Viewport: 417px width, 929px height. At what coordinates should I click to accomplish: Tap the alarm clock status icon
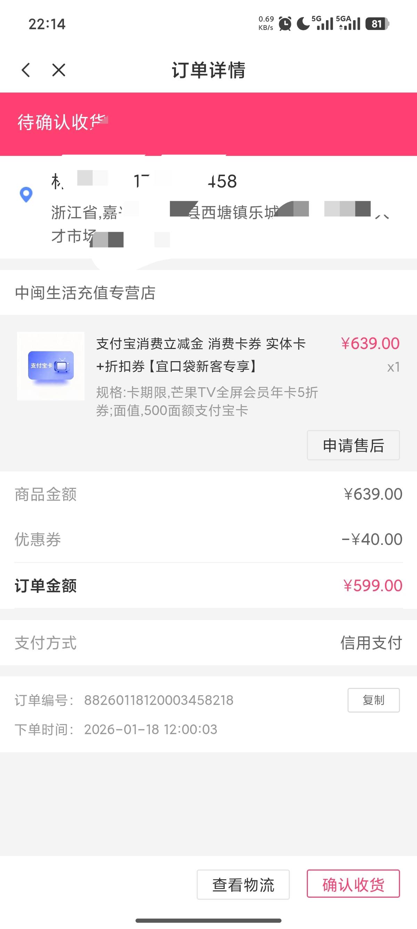pyautogui.click(x=285, y=24)
